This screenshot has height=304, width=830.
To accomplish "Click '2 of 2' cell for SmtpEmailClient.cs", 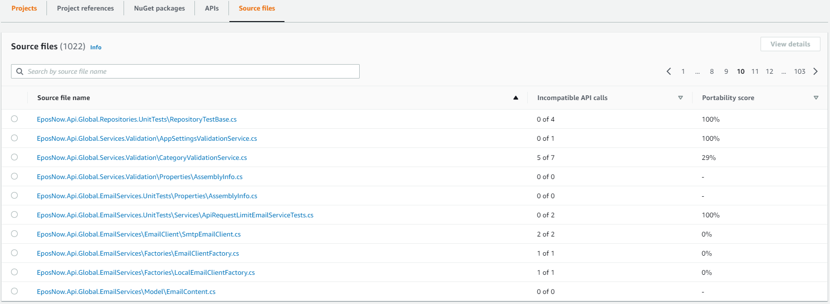I will pyautogui.click(x=546, y=234).
